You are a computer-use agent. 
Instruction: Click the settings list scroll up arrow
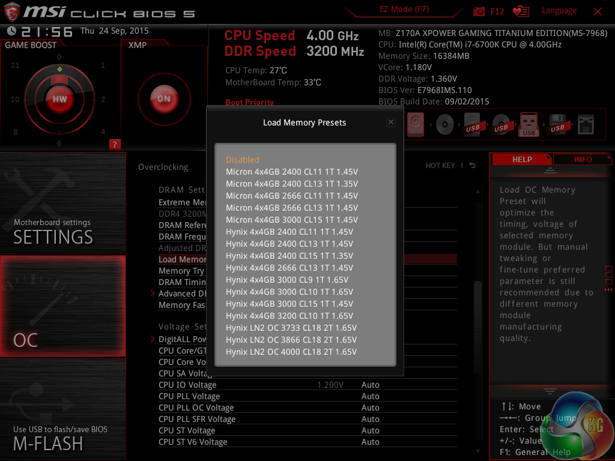click(x=477, y=191)
